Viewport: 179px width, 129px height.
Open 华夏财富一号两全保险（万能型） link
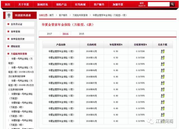[21, 96]
